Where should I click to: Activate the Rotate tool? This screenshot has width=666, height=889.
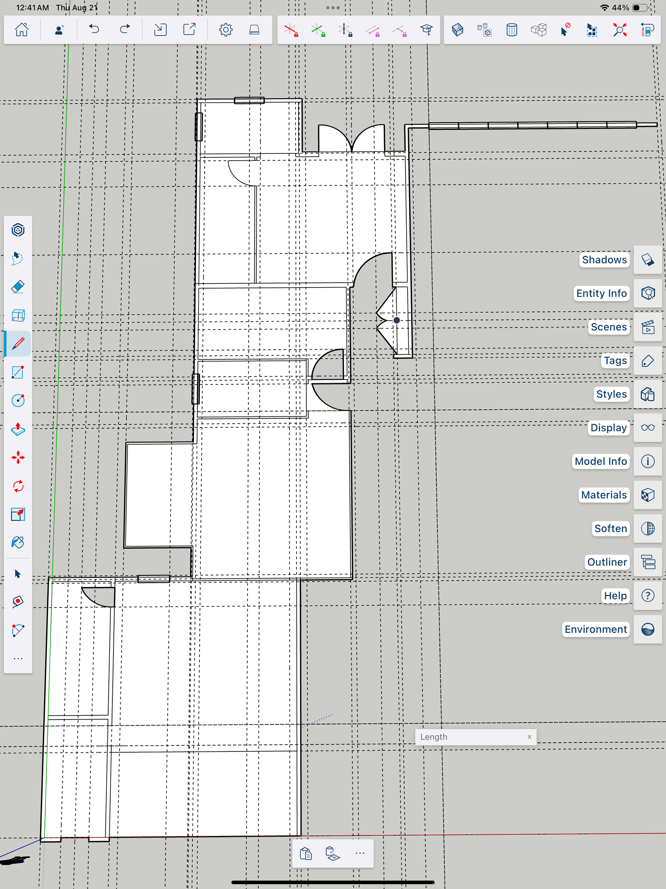click(x=18, y=486)
